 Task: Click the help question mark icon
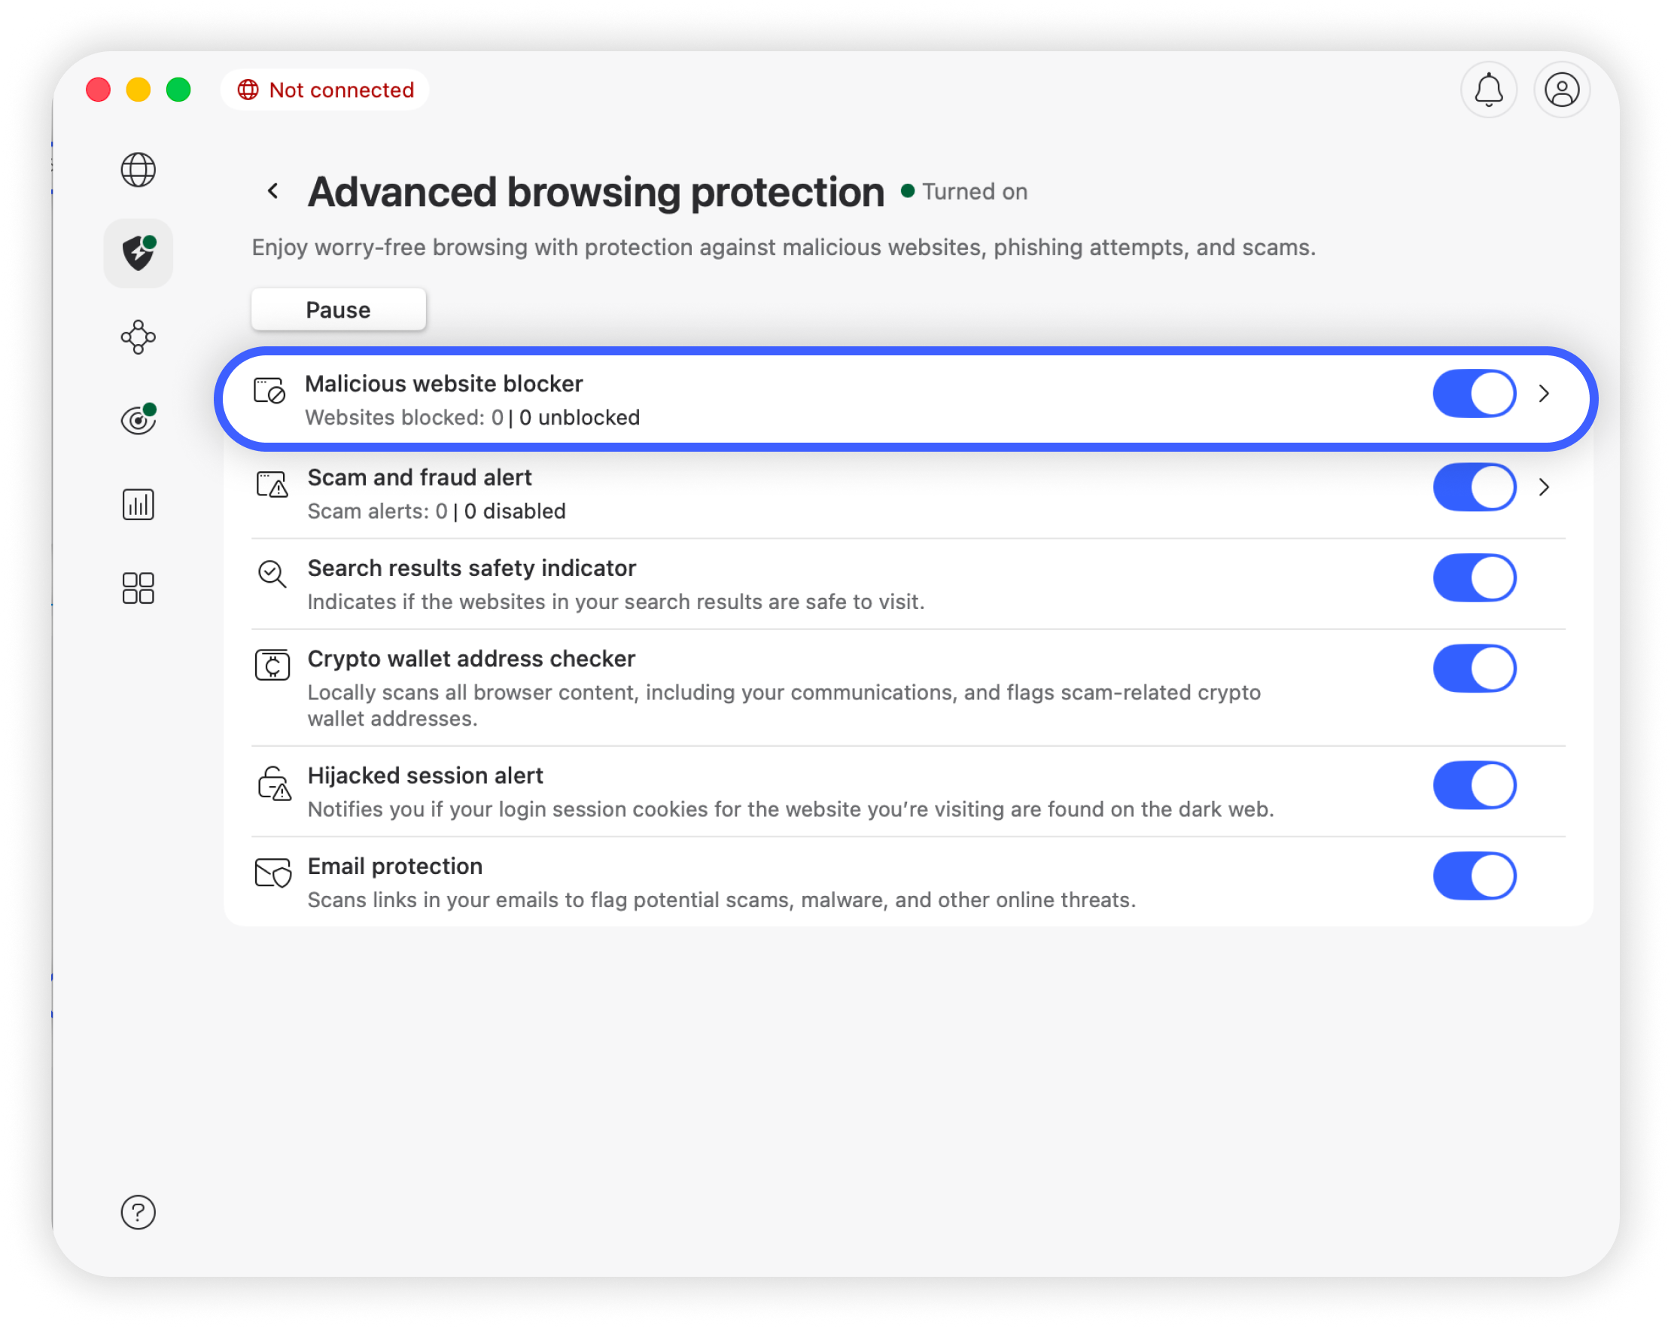pyautogui.click(x=138, y=1212)
